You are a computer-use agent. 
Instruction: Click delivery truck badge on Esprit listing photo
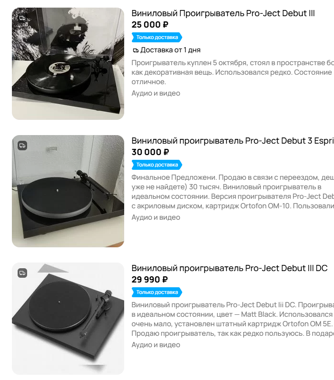coord(22,146)
